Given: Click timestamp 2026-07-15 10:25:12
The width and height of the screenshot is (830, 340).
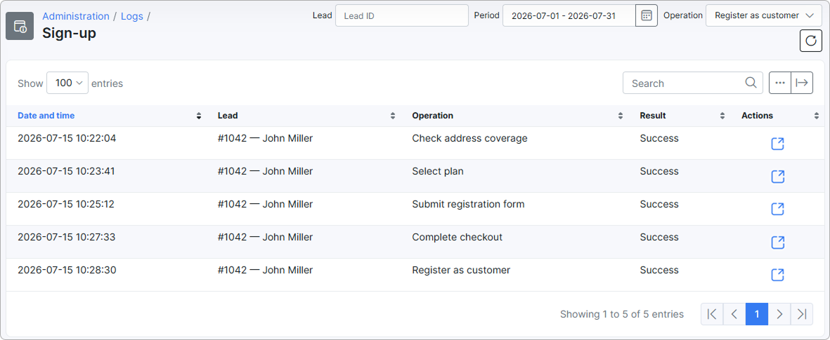Looking at the screenshot, I should [x=65, y=204].
